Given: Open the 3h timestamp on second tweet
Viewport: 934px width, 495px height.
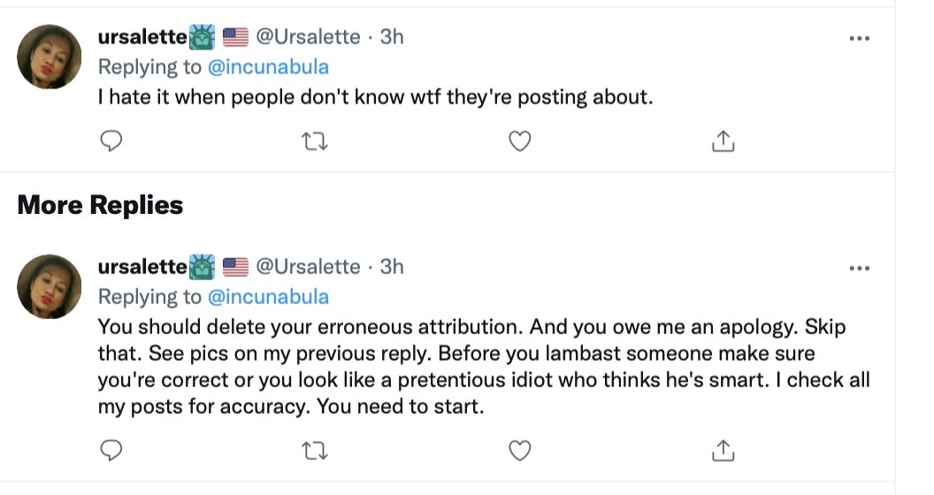Looking at the screenshot, I should click(x=392, y=267).
